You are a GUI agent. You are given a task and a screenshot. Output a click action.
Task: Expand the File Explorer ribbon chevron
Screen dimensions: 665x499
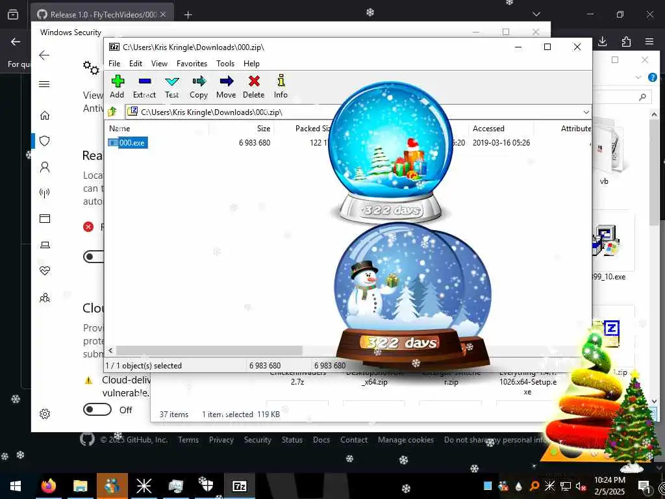click(638, 77)
